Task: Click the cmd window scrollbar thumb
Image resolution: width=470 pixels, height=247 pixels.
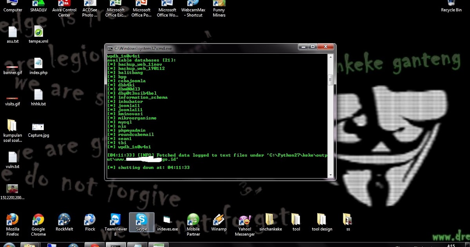Action: click(330, 80)
